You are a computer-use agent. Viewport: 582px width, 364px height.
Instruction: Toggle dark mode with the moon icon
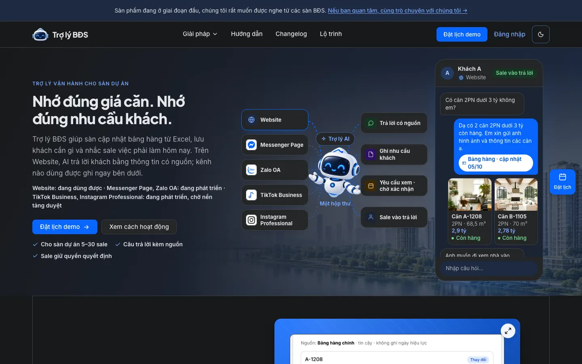point(541,34)
